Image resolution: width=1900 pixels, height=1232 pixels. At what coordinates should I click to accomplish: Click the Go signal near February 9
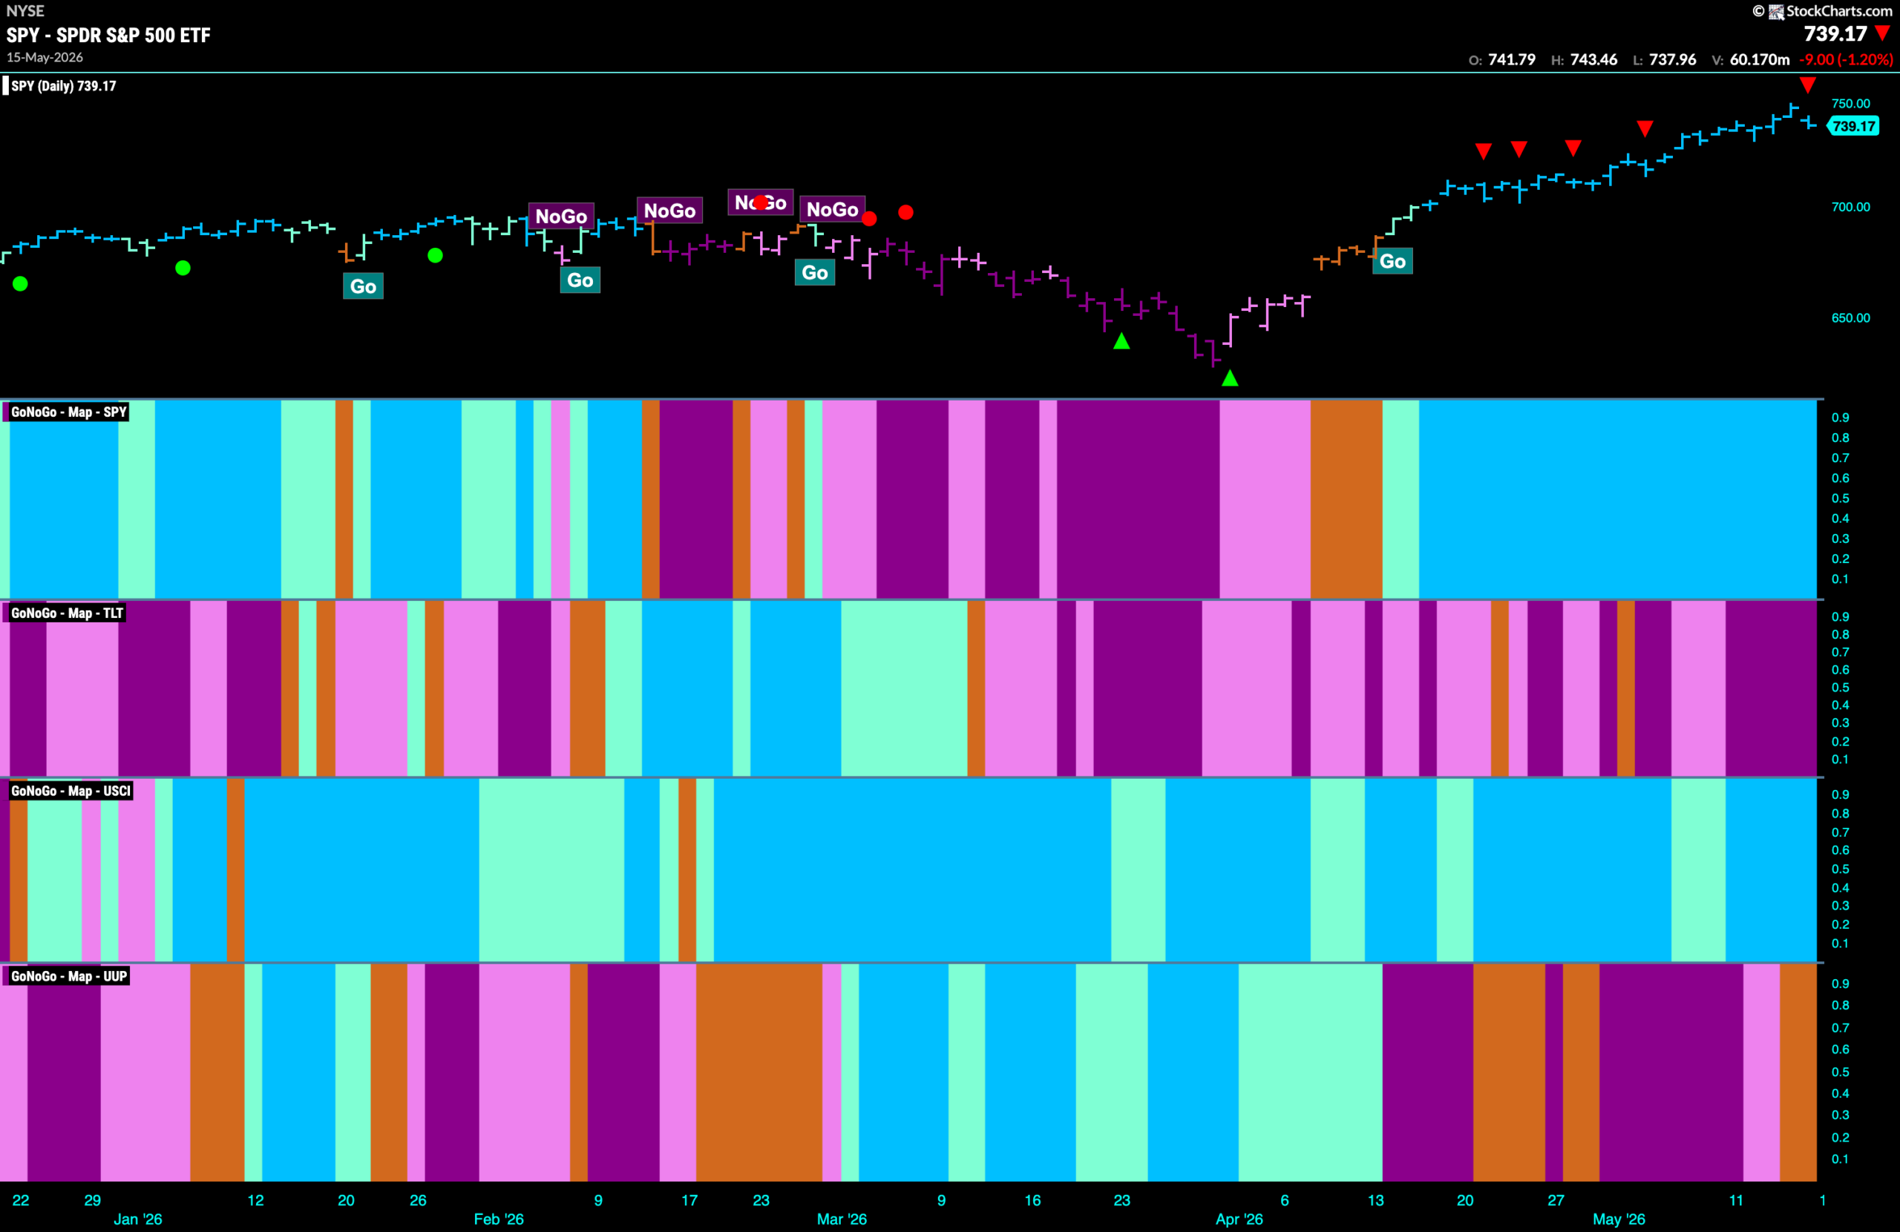pyautogui.click(x=580, y=280)
